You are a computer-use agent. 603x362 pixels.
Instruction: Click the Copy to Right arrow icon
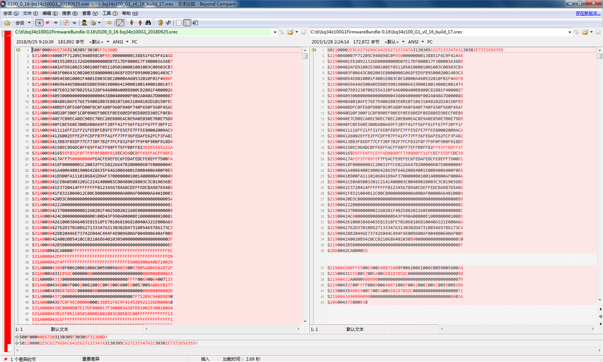coord(109,23)
